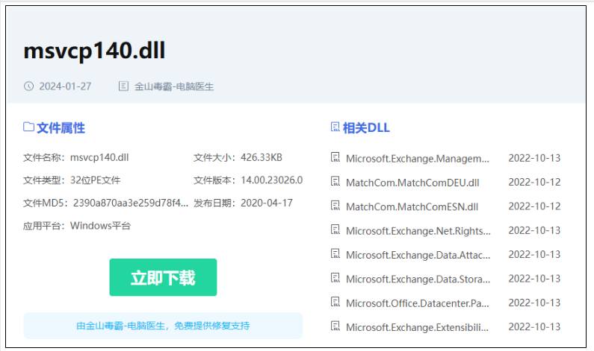Click the file icon for Microsoft.Exchange.Extensibili...
Viewport: 594px width, 351px height.
click(335, 326)
